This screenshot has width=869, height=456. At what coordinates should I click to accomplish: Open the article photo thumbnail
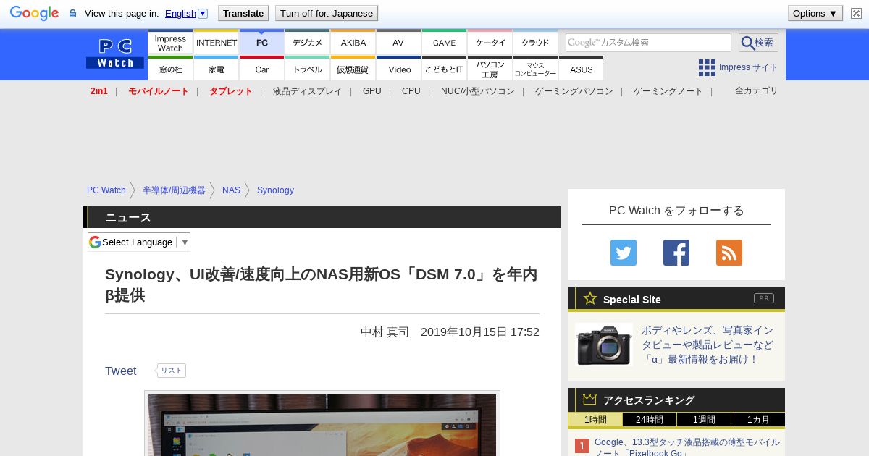tap(322, 425)
